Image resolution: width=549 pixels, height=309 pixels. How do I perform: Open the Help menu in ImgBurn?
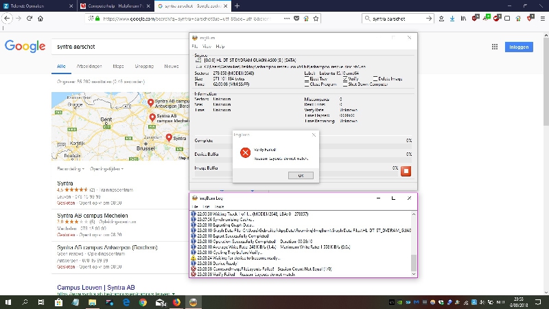tap(220, 46)
